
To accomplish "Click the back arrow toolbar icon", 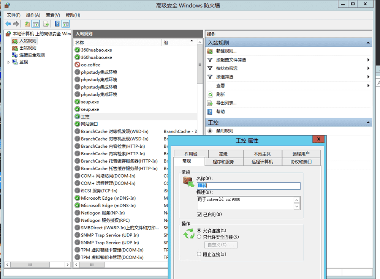I will coord(8,24).
